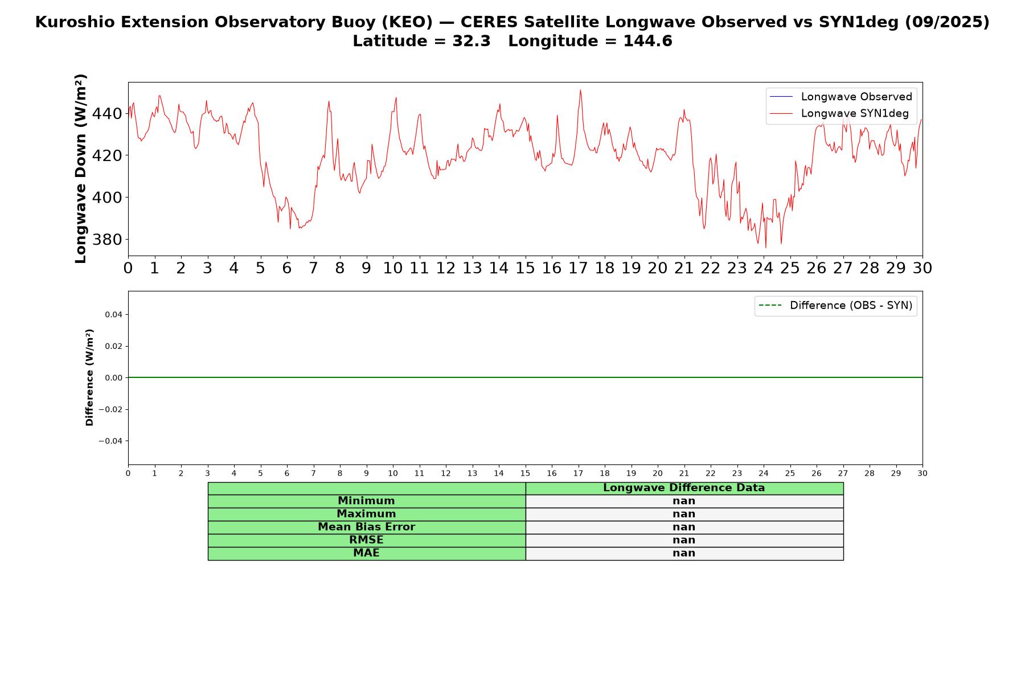The width and height of the screenshot is (1025, 683).
Task: Click the Longwave Observed legend entry
Action: click(x=840, y=97)
